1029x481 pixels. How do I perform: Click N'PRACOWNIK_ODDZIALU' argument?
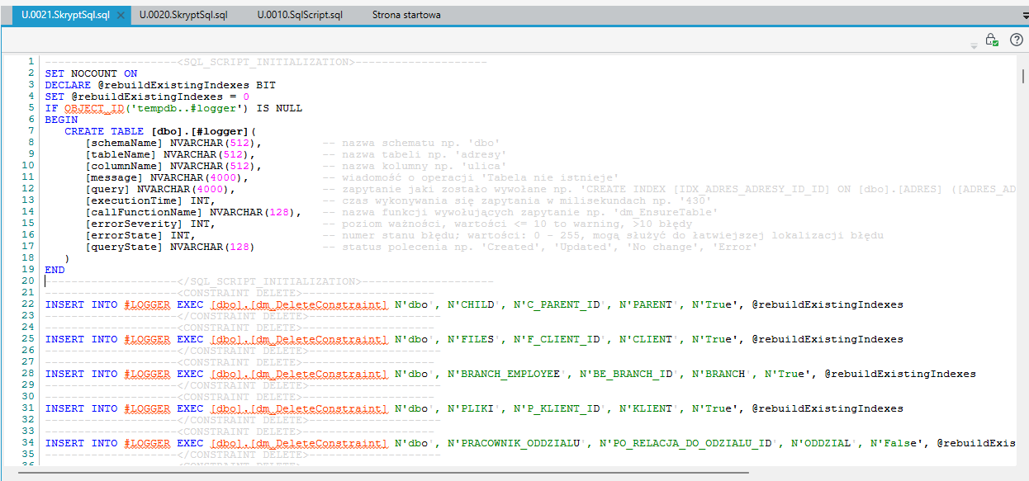pyautogui.click(x=517, y=443)
